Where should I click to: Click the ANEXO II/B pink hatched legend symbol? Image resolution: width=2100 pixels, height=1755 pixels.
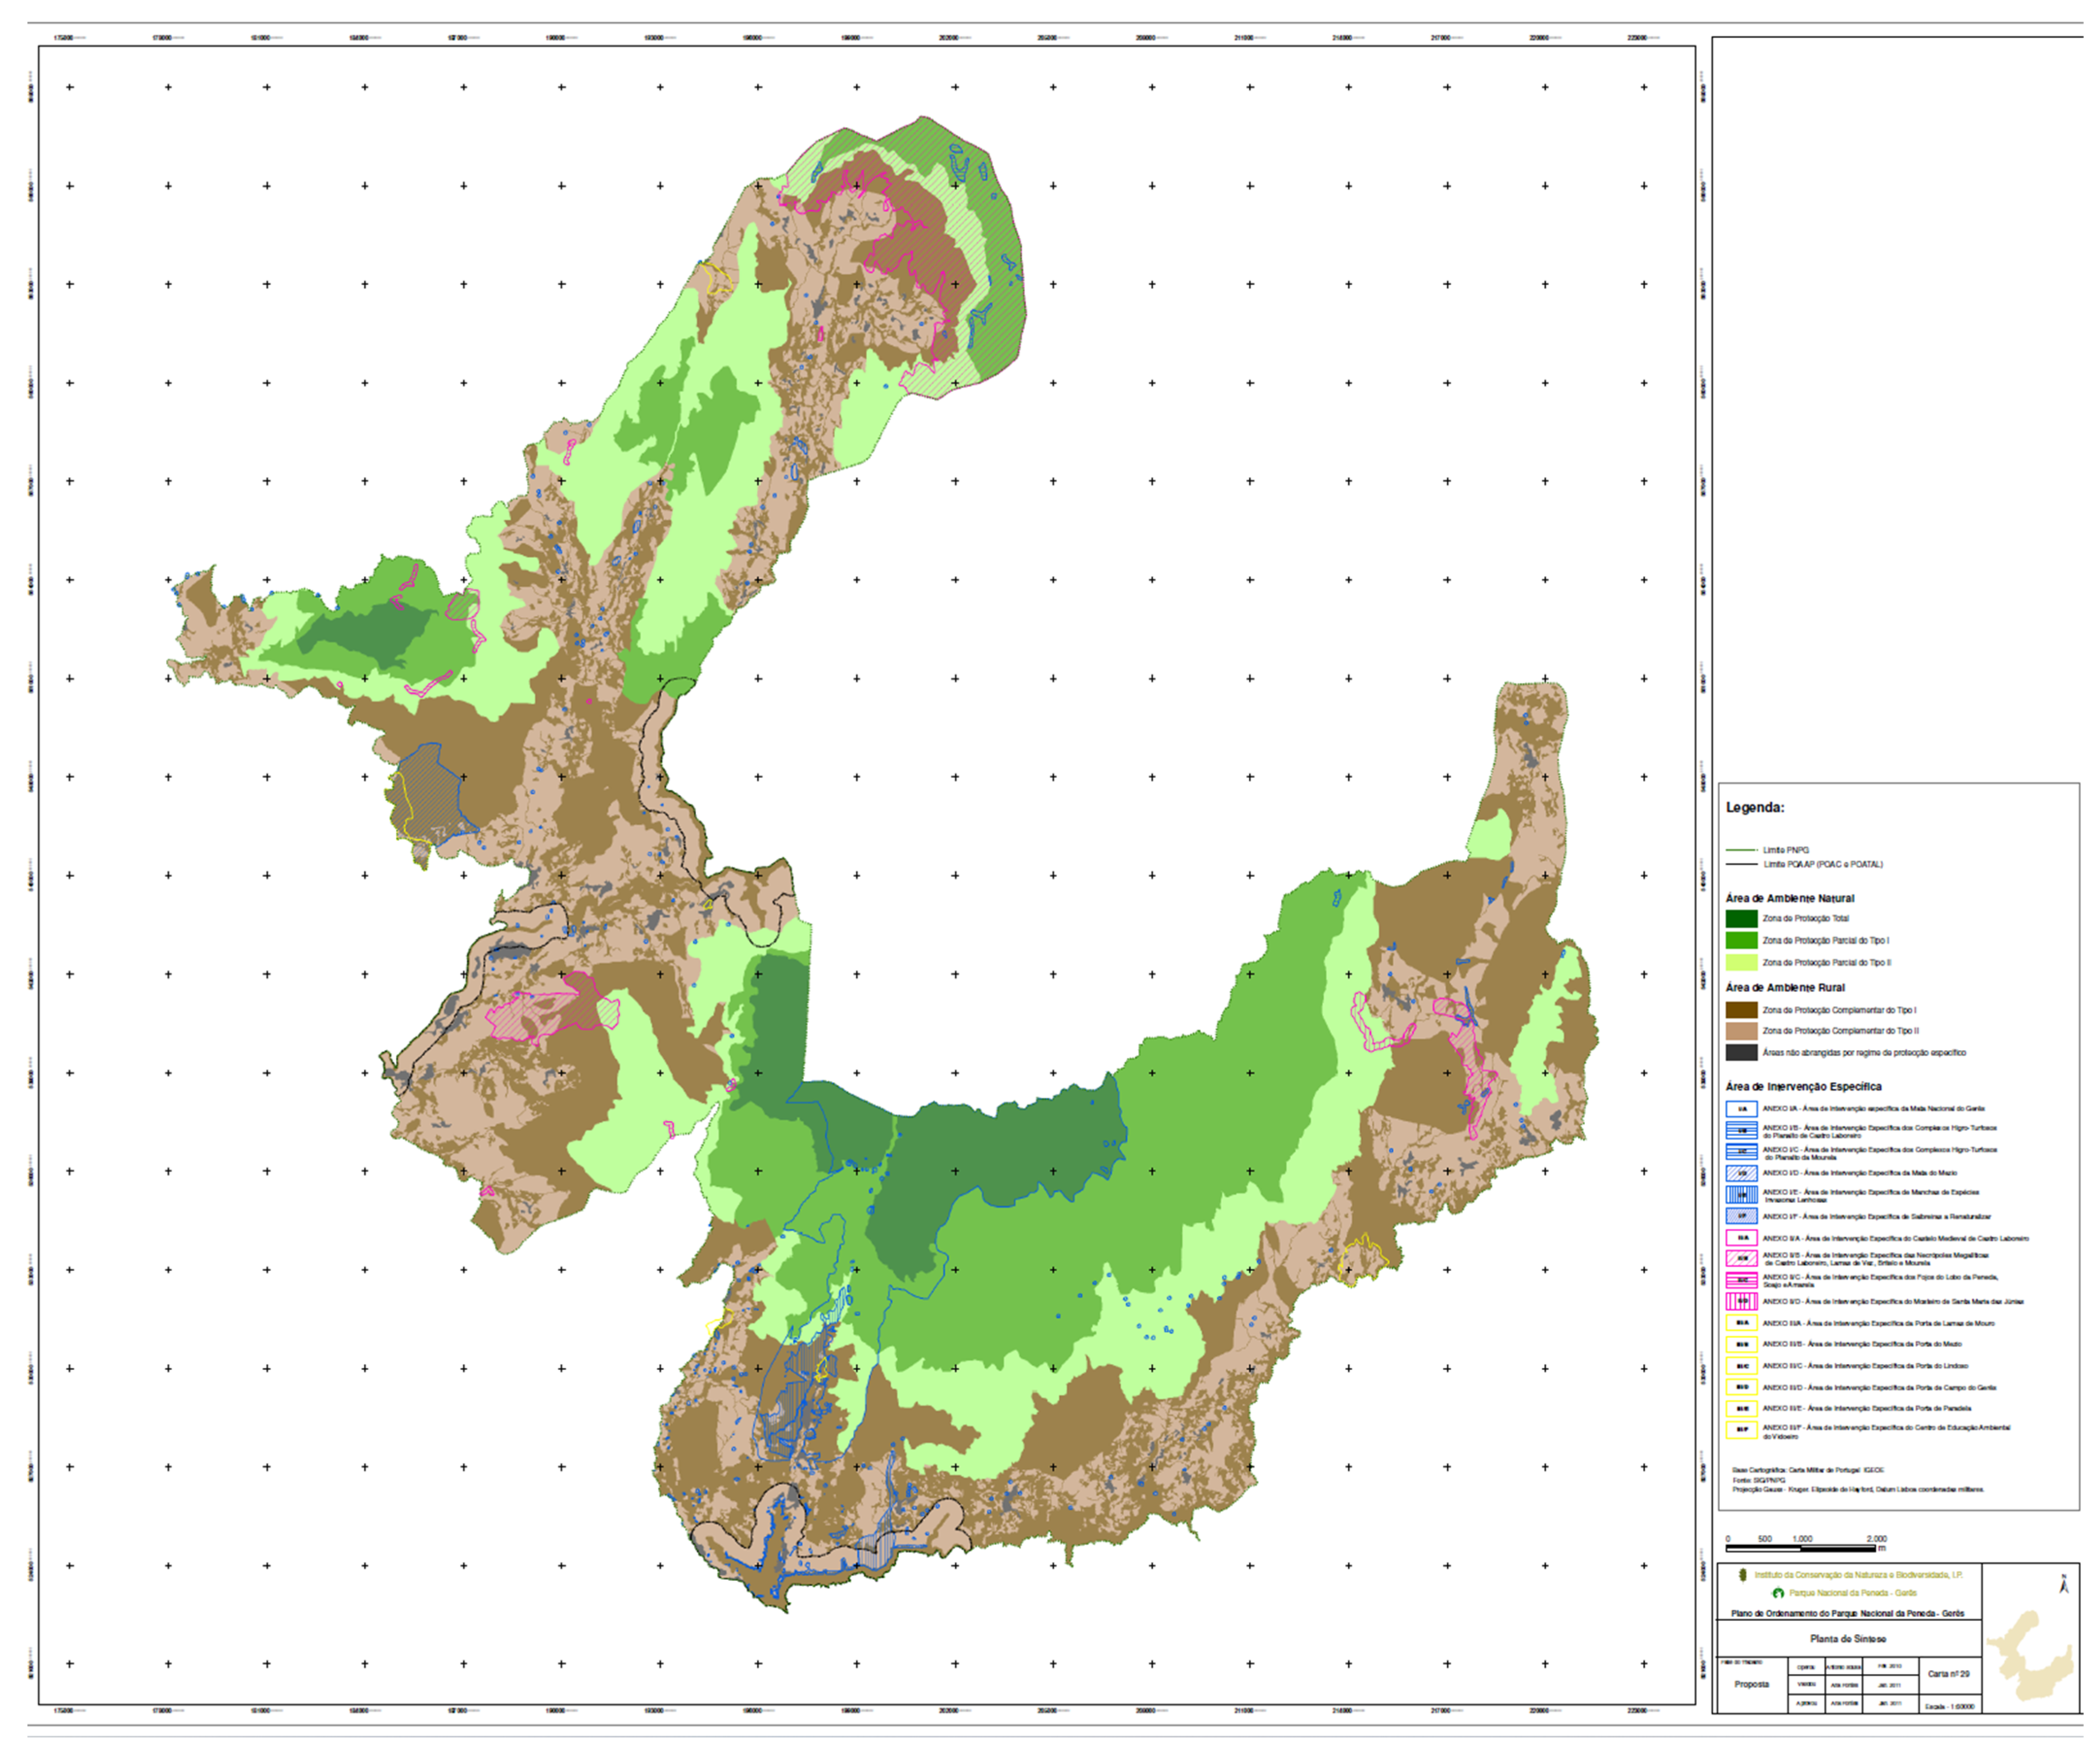(x=1741, y=1259)
